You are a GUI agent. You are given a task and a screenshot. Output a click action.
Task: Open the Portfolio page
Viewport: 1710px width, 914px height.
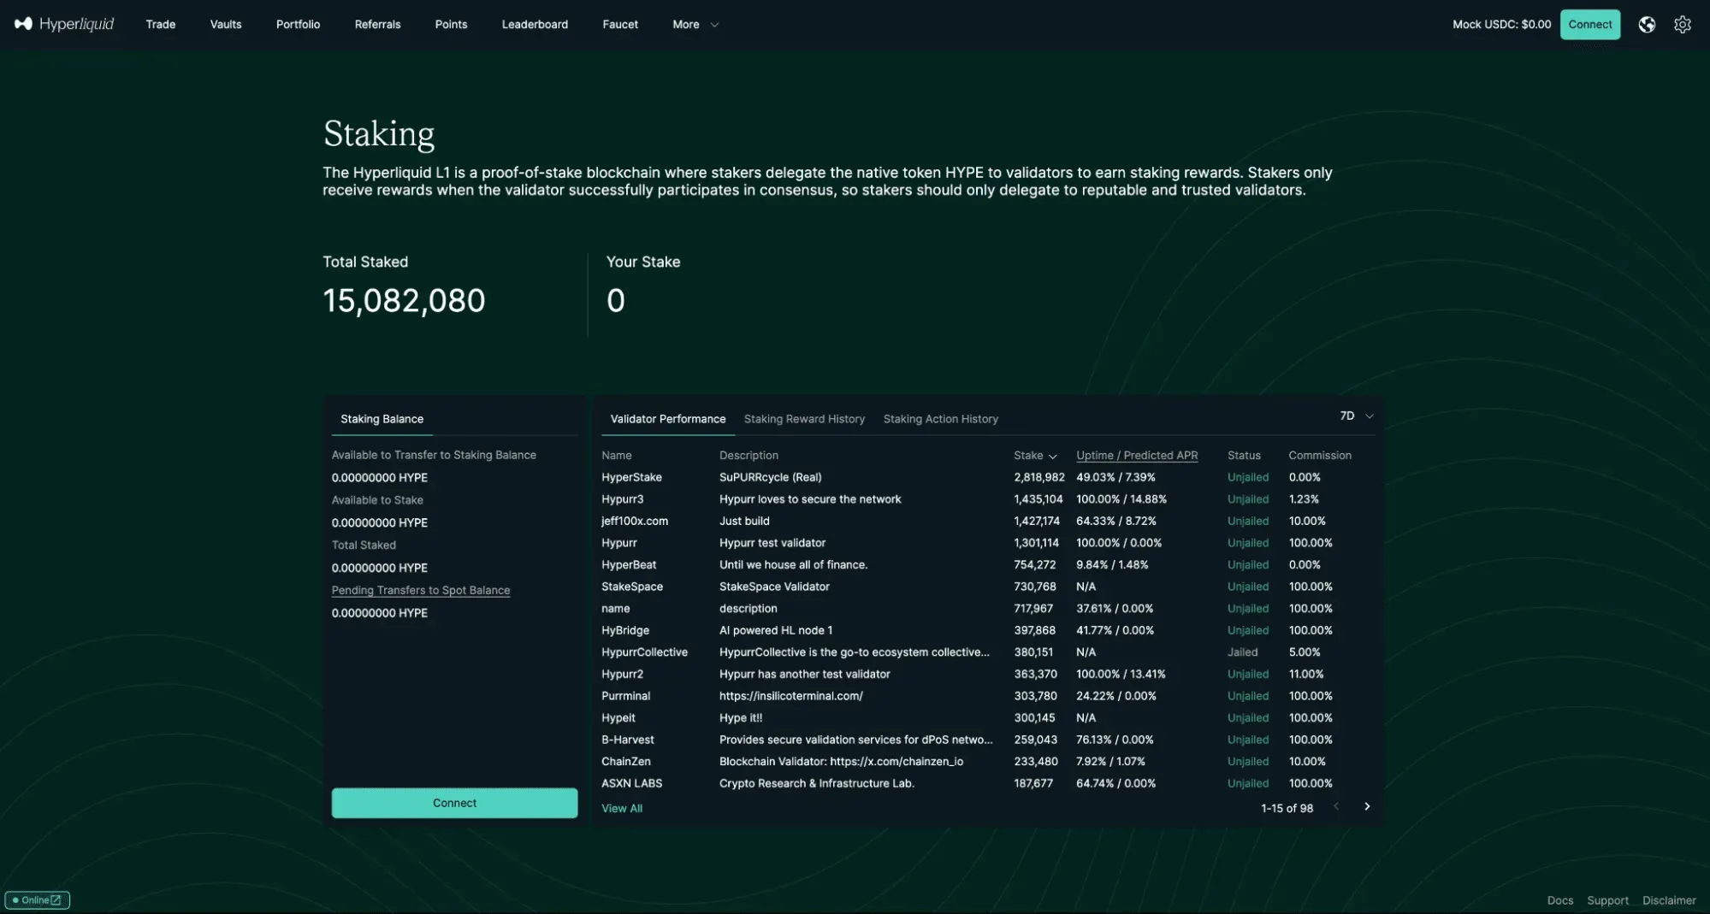point(298,25)
